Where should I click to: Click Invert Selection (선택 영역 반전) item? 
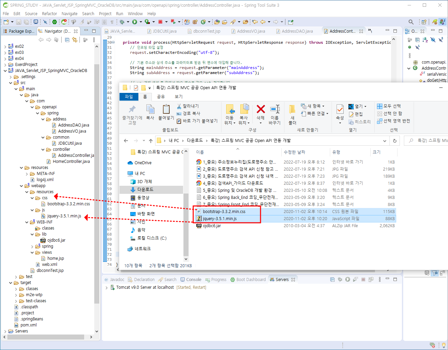(x=393, y=121)
